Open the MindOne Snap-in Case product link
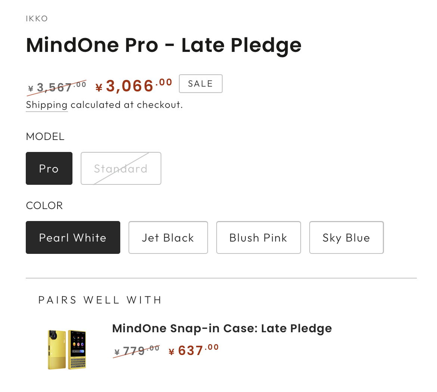The width and height of the screenshot is (437, 392). point(222,329)
